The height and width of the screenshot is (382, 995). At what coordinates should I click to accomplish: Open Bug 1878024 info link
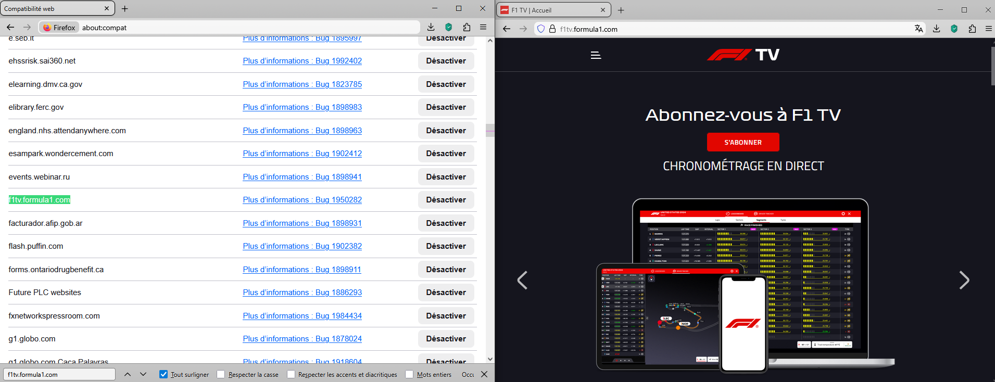click(x=302, y=339)
